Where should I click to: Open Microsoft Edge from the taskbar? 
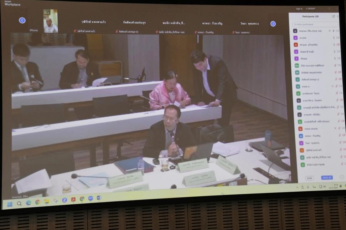(28, 203)
